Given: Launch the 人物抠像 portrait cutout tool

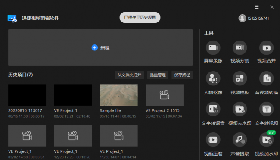Looking at the screenshot, I should point(213,78).
